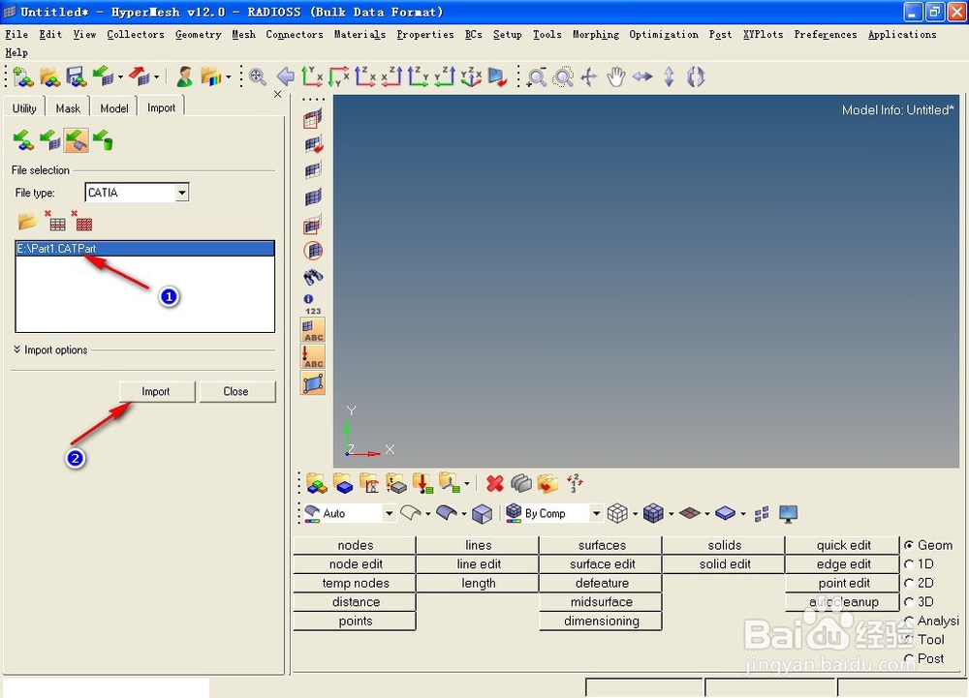
Task: Open dropdown arrow beside the color palette folder
Action: click(x=228, y=77)
